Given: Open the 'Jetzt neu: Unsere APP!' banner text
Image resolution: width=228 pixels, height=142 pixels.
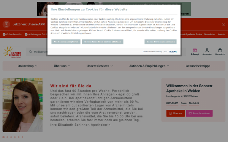Looking at the screenshot, I should (29, 24).
